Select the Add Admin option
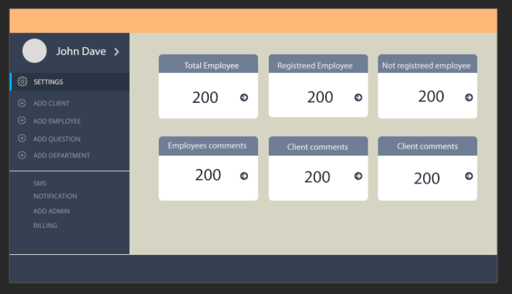The height and width of the screenshot is (294, 512). coord(51,211)
